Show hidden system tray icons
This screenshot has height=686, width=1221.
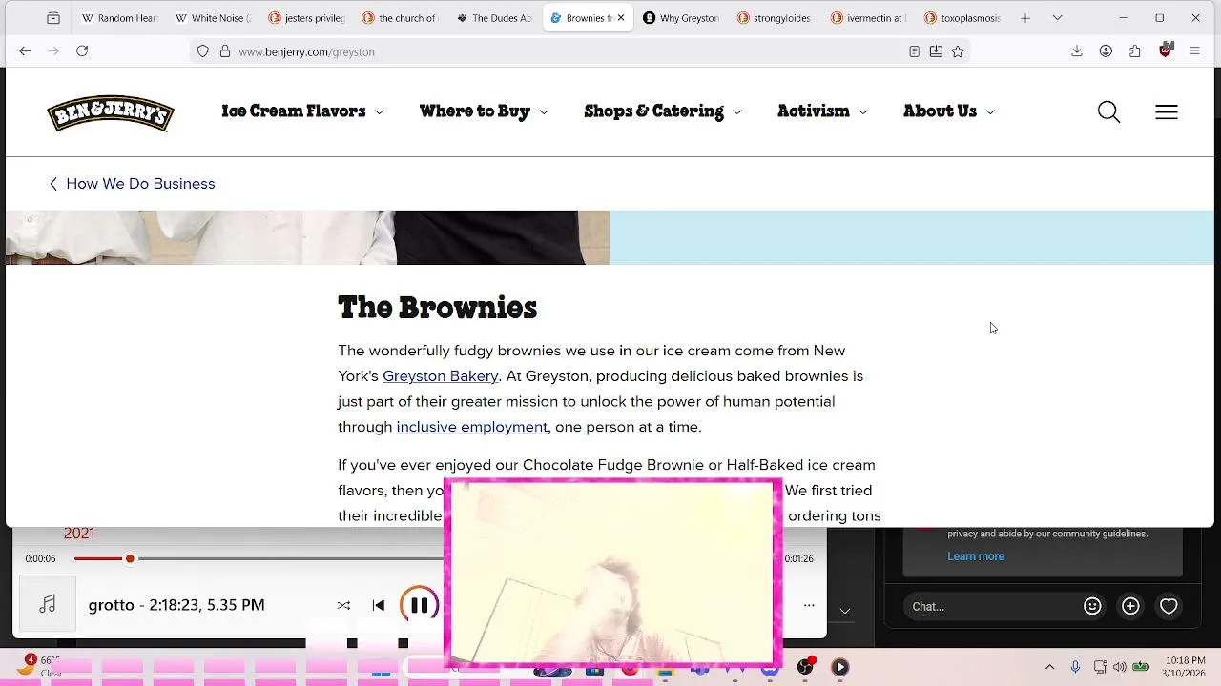point(1050,667)
